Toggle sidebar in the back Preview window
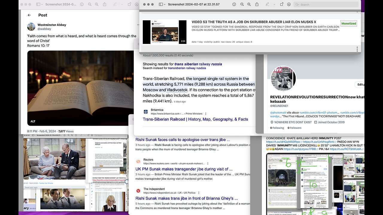Screen dimensions: 383x215 38,4
